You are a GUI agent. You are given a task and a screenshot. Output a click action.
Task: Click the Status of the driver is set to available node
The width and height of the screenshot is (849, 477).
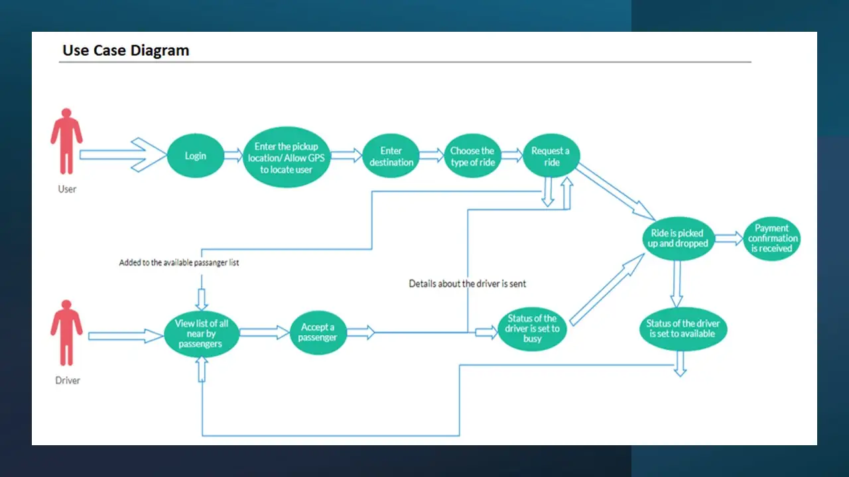tap(683, 329)
